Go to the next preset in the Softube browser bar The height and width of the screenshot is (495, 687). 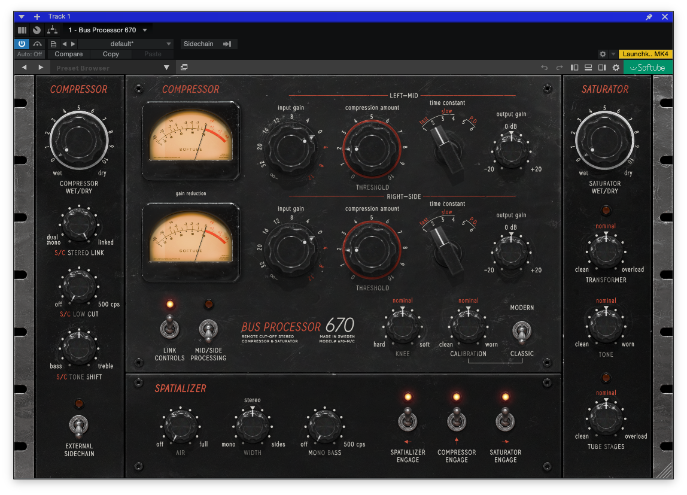pyautogui.click(x=41, y=68)
